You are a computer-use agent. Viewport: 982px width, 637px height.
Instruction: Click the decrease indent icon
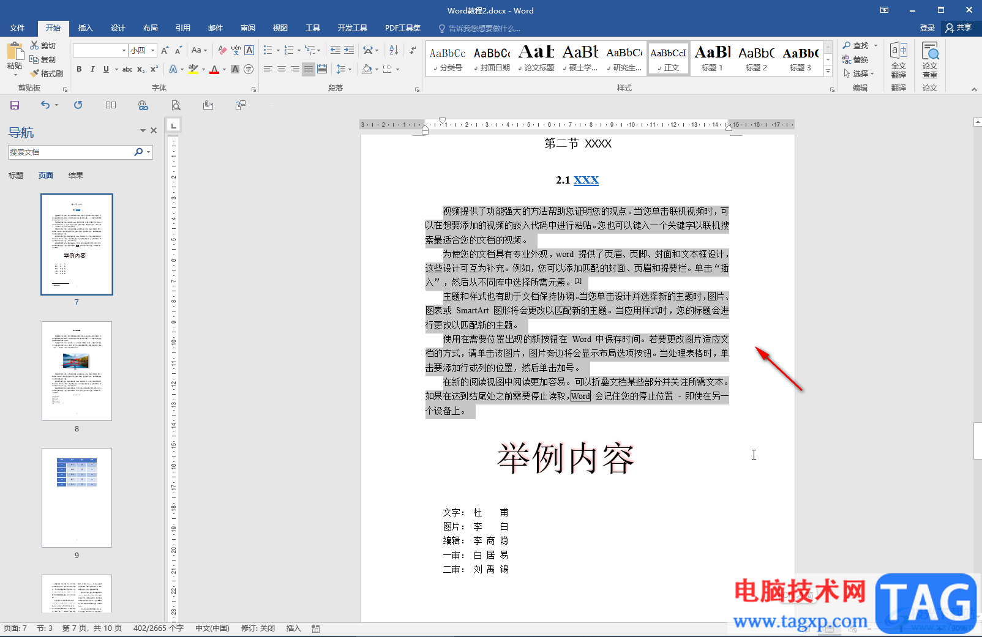(x=335, y=50)
